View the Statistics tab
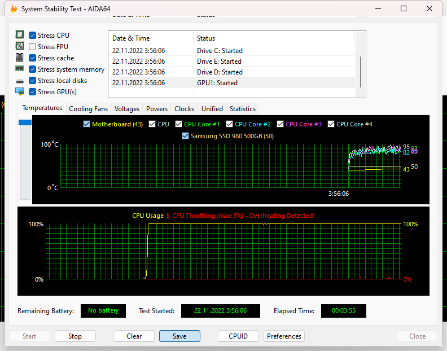The height and width of the screenshot is (351, 447). coord(242,109)
